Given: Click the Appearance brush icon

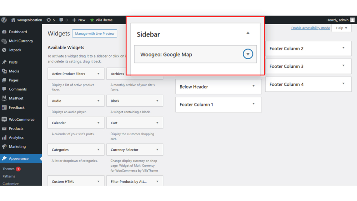Looking at the screenshot, I should pos(4,159).
